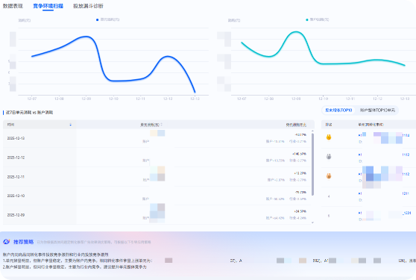This screenshot has height=280, width=416.
Task: Open the unit link beside the bronze medal
Action: tap(384, 174)
